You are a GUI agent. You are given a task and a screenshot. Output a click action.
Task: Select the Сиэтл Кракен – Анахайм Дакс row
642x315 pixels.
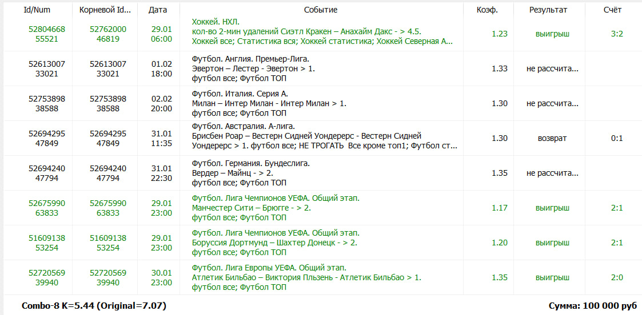coord(321,34)
